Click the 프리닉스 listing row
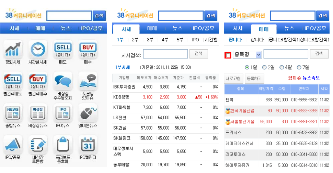 tap(277, 133)
